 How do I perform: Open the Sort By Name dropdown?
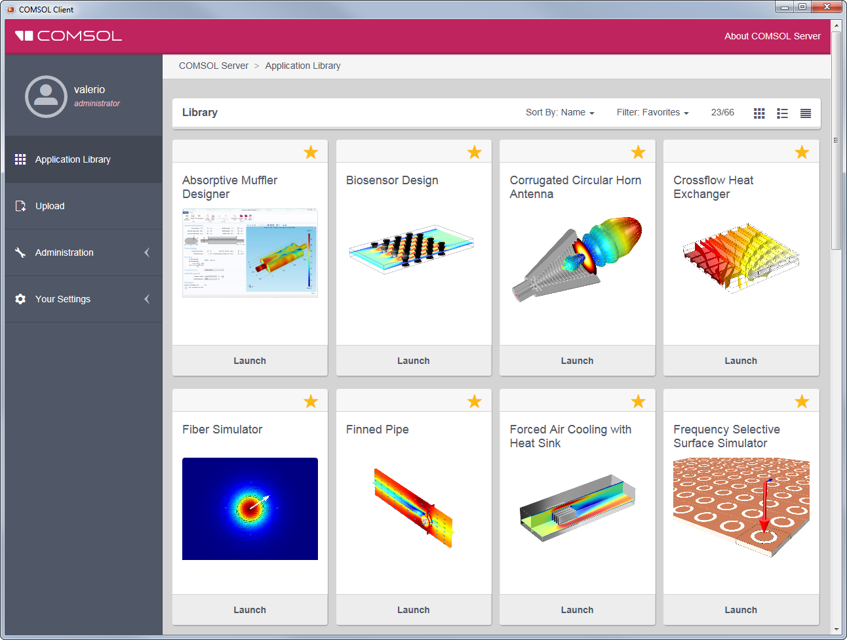point(560,113)
